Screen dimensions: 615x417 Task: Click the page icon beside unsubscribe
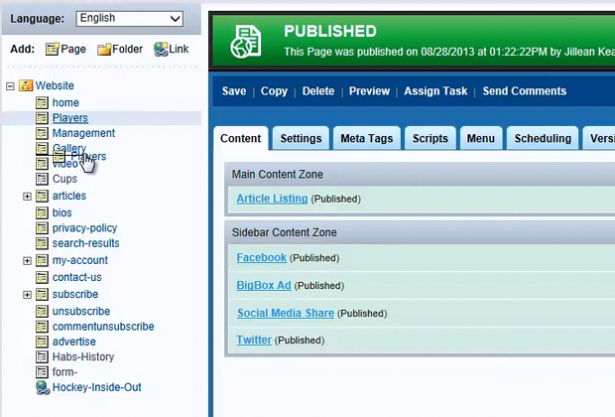tap(42, 312)
